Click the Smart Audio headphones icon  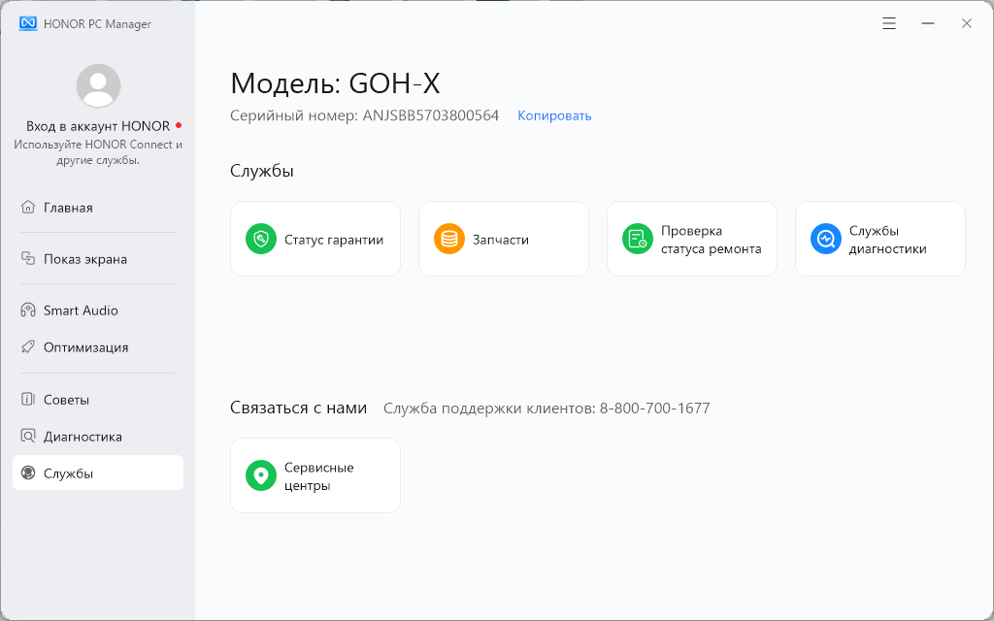(28, 310)
